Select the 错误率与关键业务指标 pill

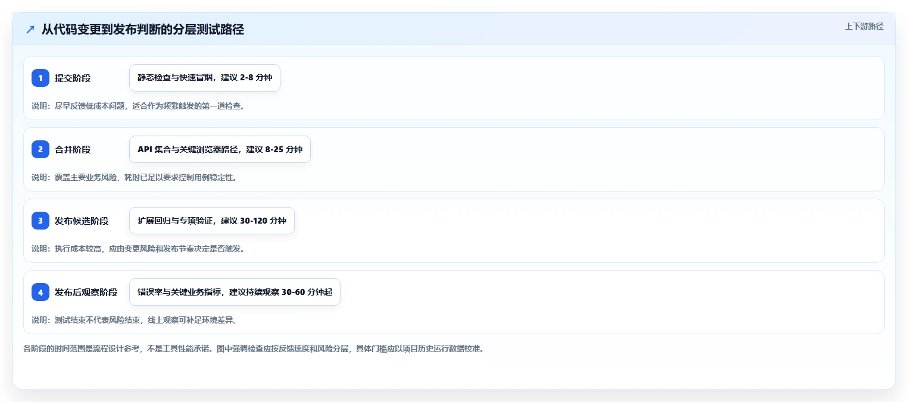point(235,292)
